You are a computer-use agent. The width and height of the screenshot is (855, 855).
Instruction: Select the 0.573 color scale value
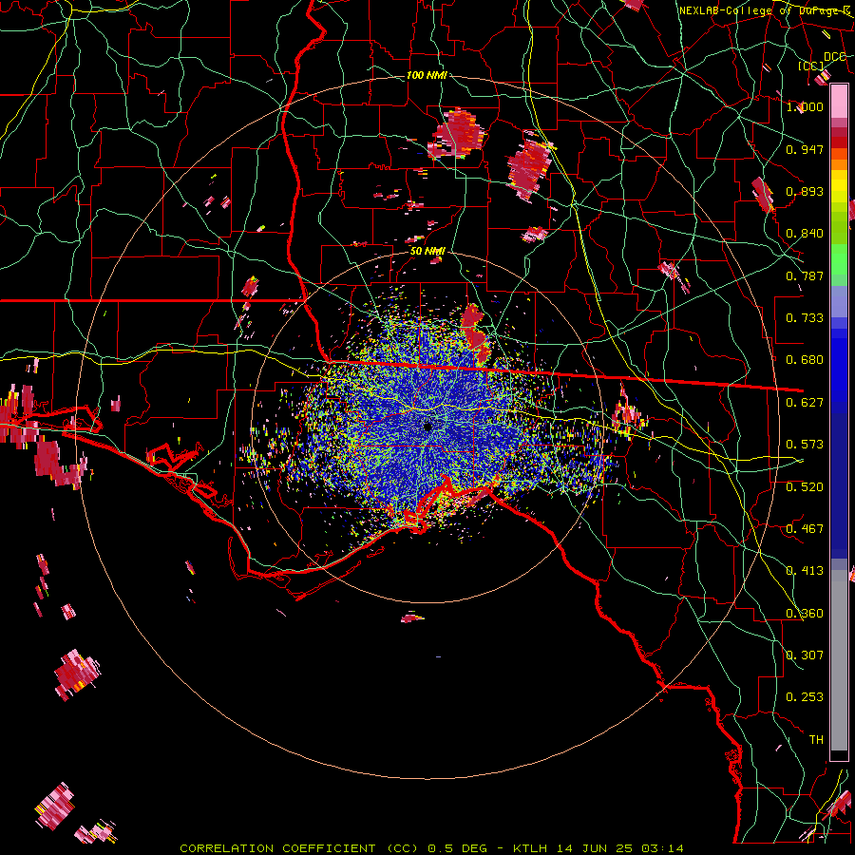point(805,445)
